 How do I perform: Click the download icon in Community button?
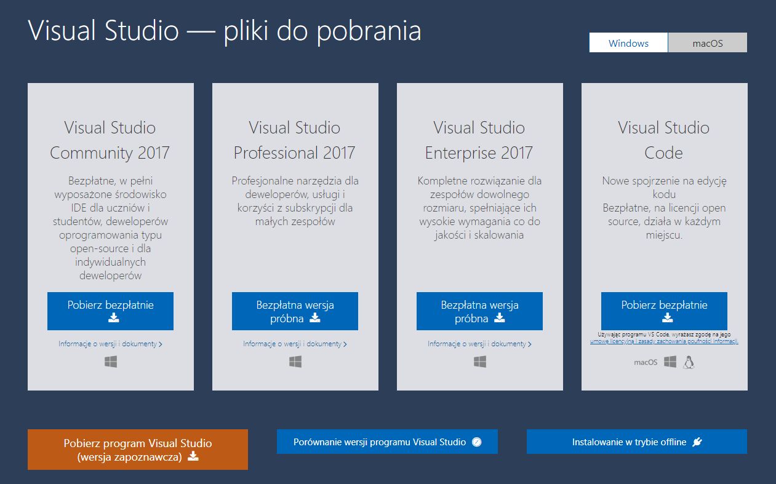(113, 318)
